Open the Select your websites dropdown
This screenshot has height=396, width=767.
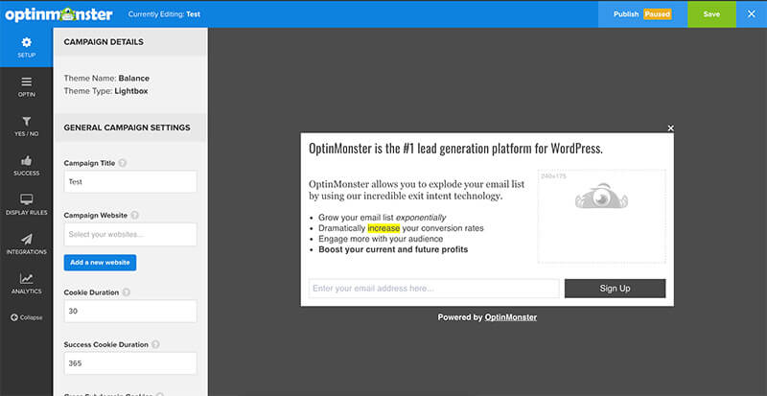point(130,235)
